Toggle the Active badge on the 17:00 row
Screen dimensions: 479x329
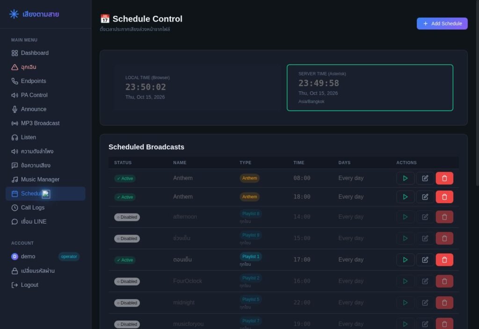125,260
